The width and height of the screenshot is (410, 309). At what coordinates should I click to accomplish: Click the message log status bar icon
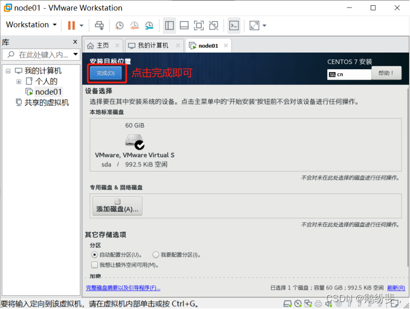(x=395, y=303)
